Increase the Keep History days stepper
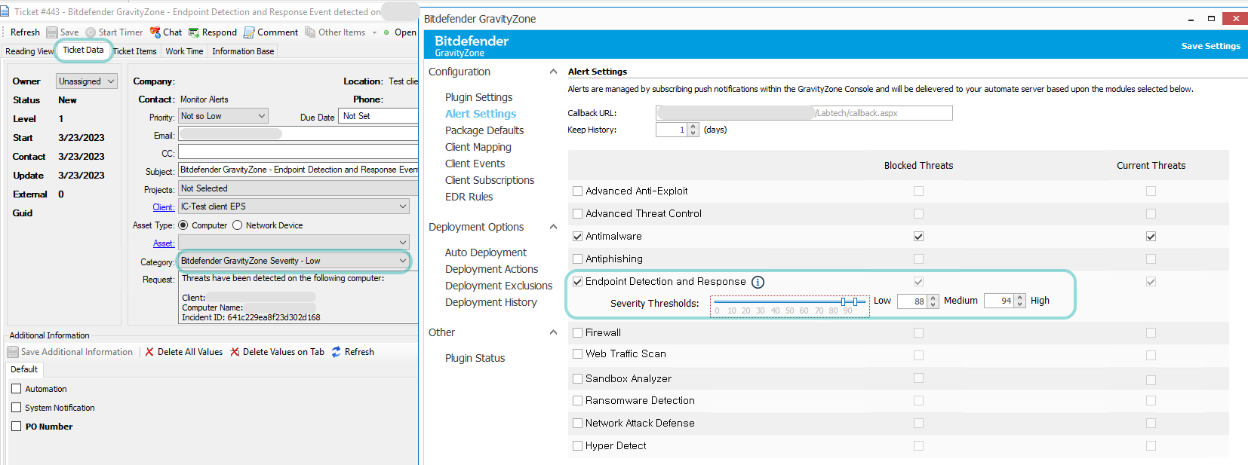 click(693, 127)
